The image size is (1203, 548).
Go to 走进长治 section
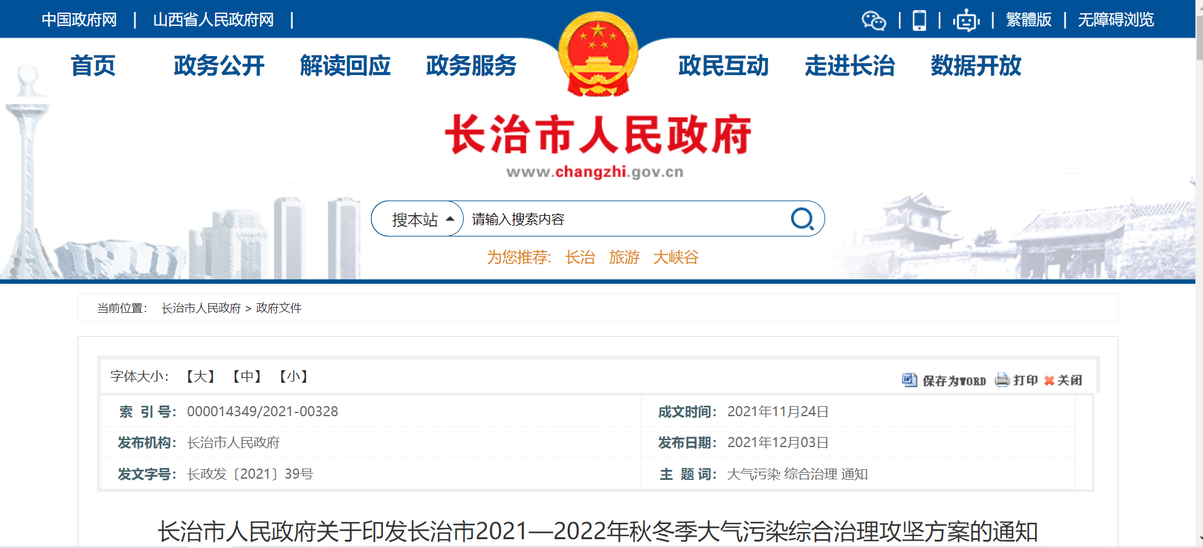click(x=850, y=66)
